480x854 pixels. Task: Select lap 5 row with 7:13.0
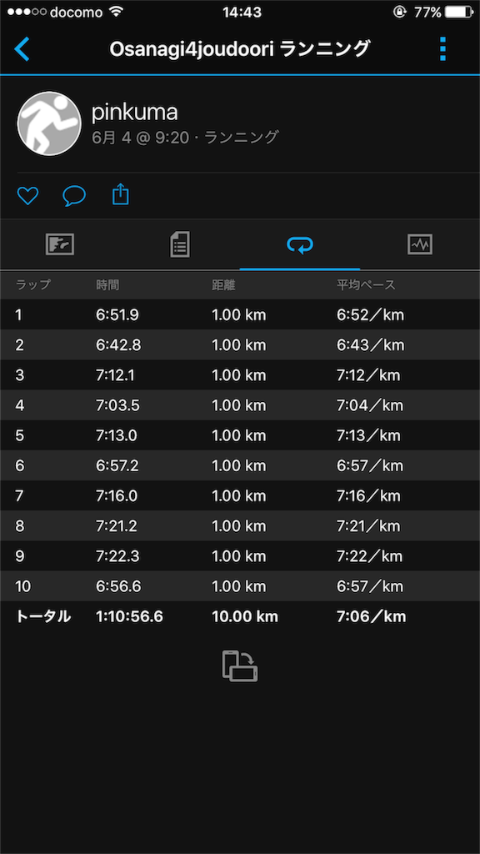240,435
